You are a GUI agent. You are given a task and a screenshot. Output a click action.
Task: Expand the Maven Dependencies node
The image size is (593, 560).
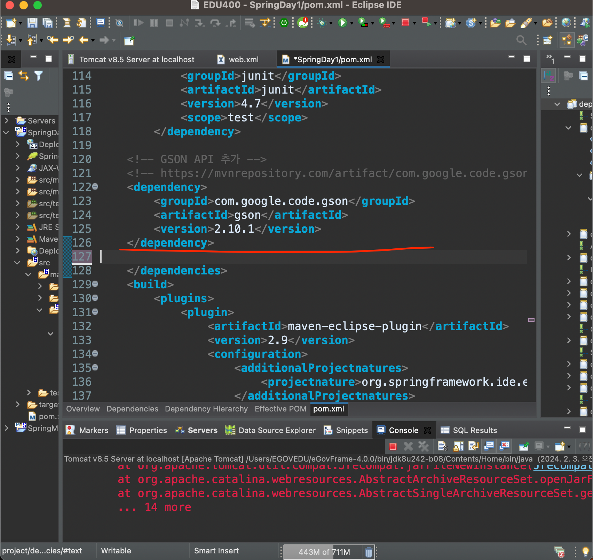(18, 239)
